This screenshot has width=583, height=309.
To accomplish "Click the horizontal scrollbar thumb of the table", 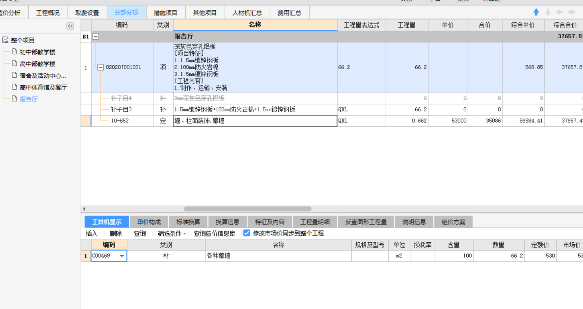I will (x=247, y=209).
